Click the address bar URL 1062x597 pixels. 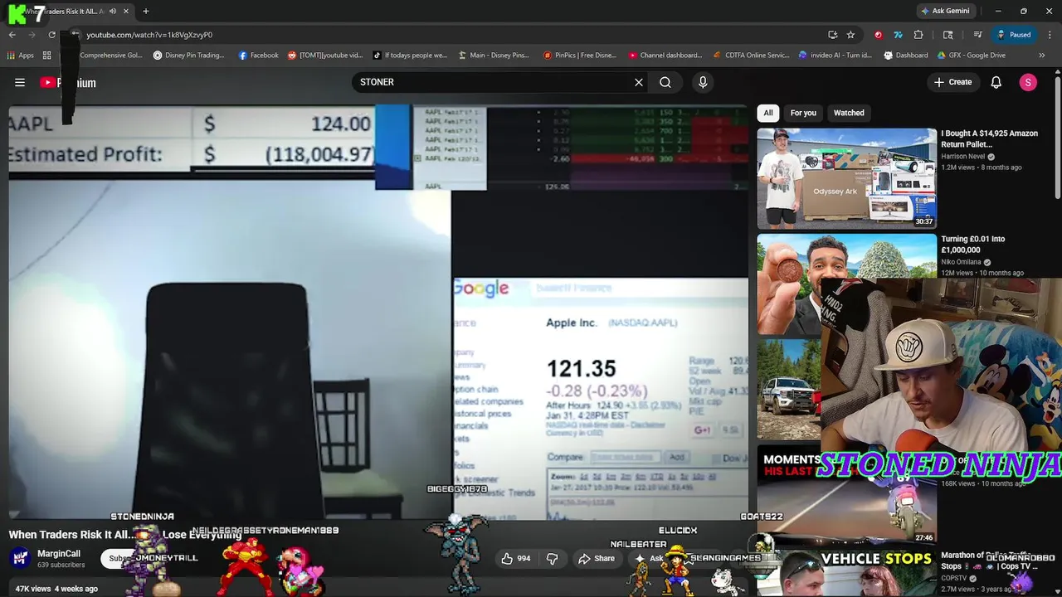click(149, 35)
